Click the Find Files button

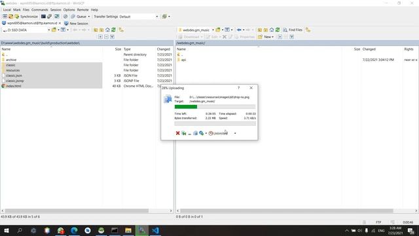(293, 30)
